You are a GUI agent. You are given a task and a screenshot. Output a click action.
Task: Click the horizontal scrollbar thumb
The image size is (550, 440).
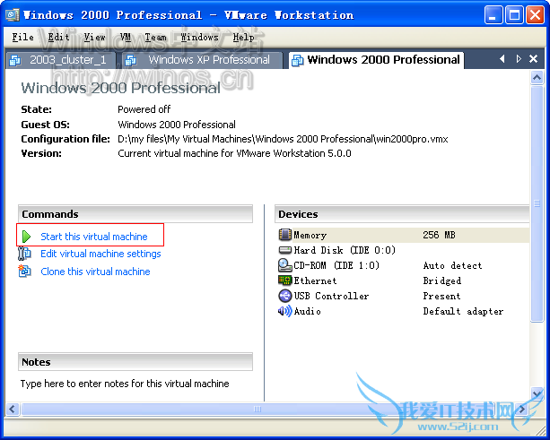[x=258, y=409]
